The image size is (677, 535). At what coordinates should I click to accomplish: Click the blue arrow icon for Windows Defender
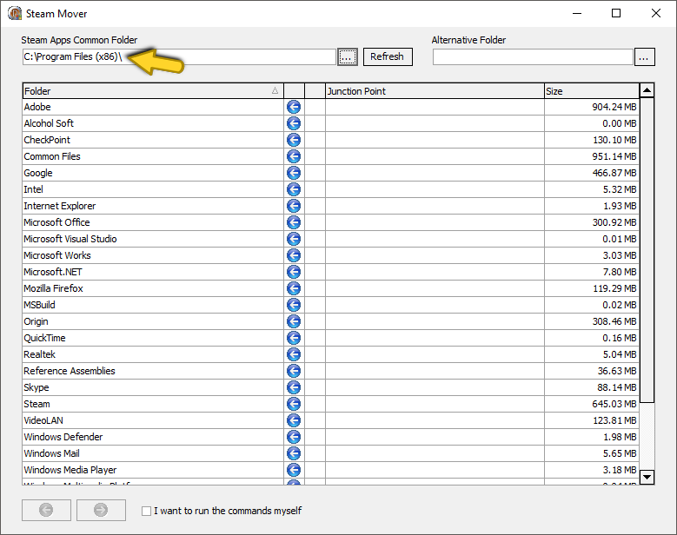click(294, 437)
